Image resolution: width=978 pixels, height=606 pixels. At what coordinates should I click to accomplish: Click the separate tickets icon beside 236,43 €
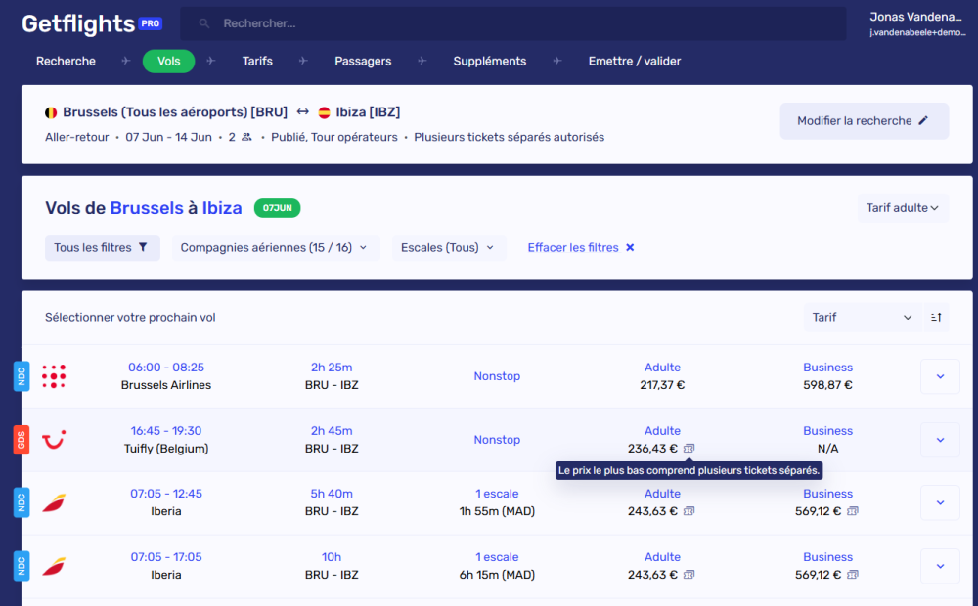[x=691, y=448]
